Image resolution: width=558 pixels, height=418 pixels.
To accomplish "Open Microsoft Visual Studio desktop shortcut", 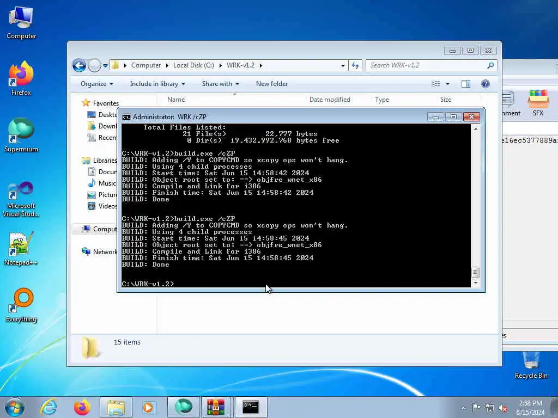I will (x=21, y=199).
